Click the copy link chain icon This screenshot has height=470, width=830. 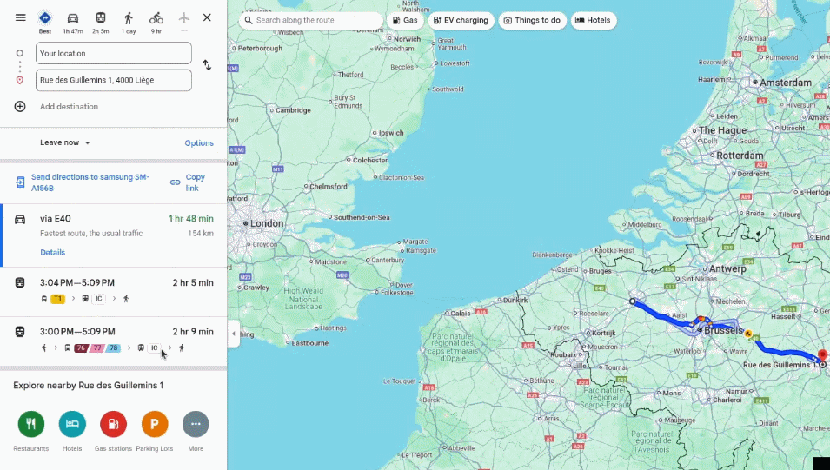(x=176, y=182)
